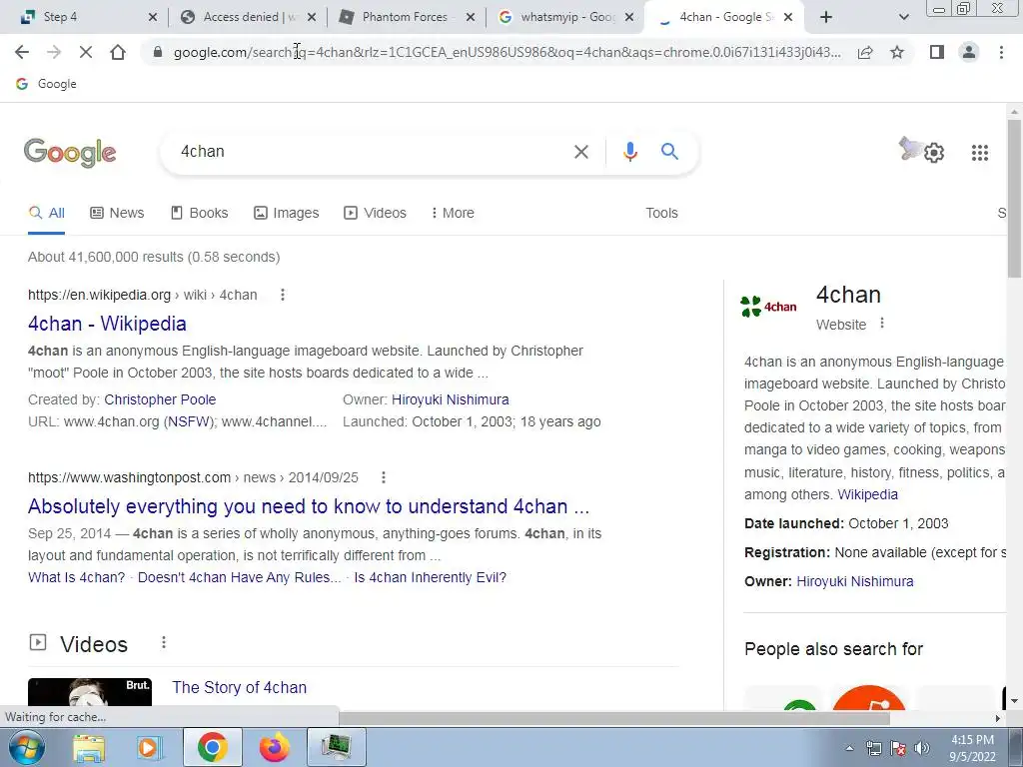Select the Images search filter
Screen dimensions: 1023x767
[286, 213]
